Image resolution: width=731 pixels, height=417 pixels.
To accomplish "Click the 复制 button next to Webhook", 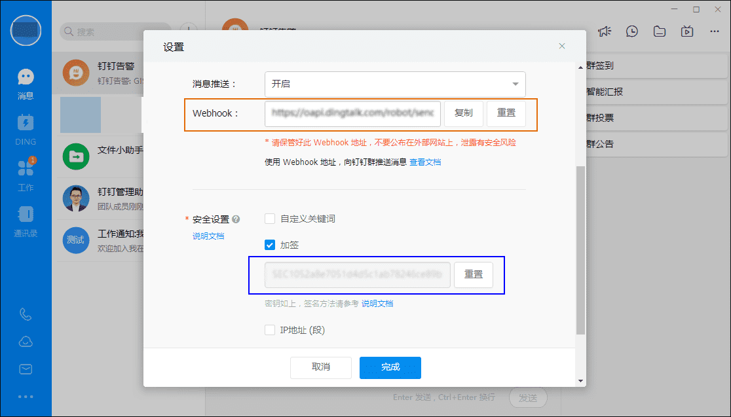I will pos(463,113).
